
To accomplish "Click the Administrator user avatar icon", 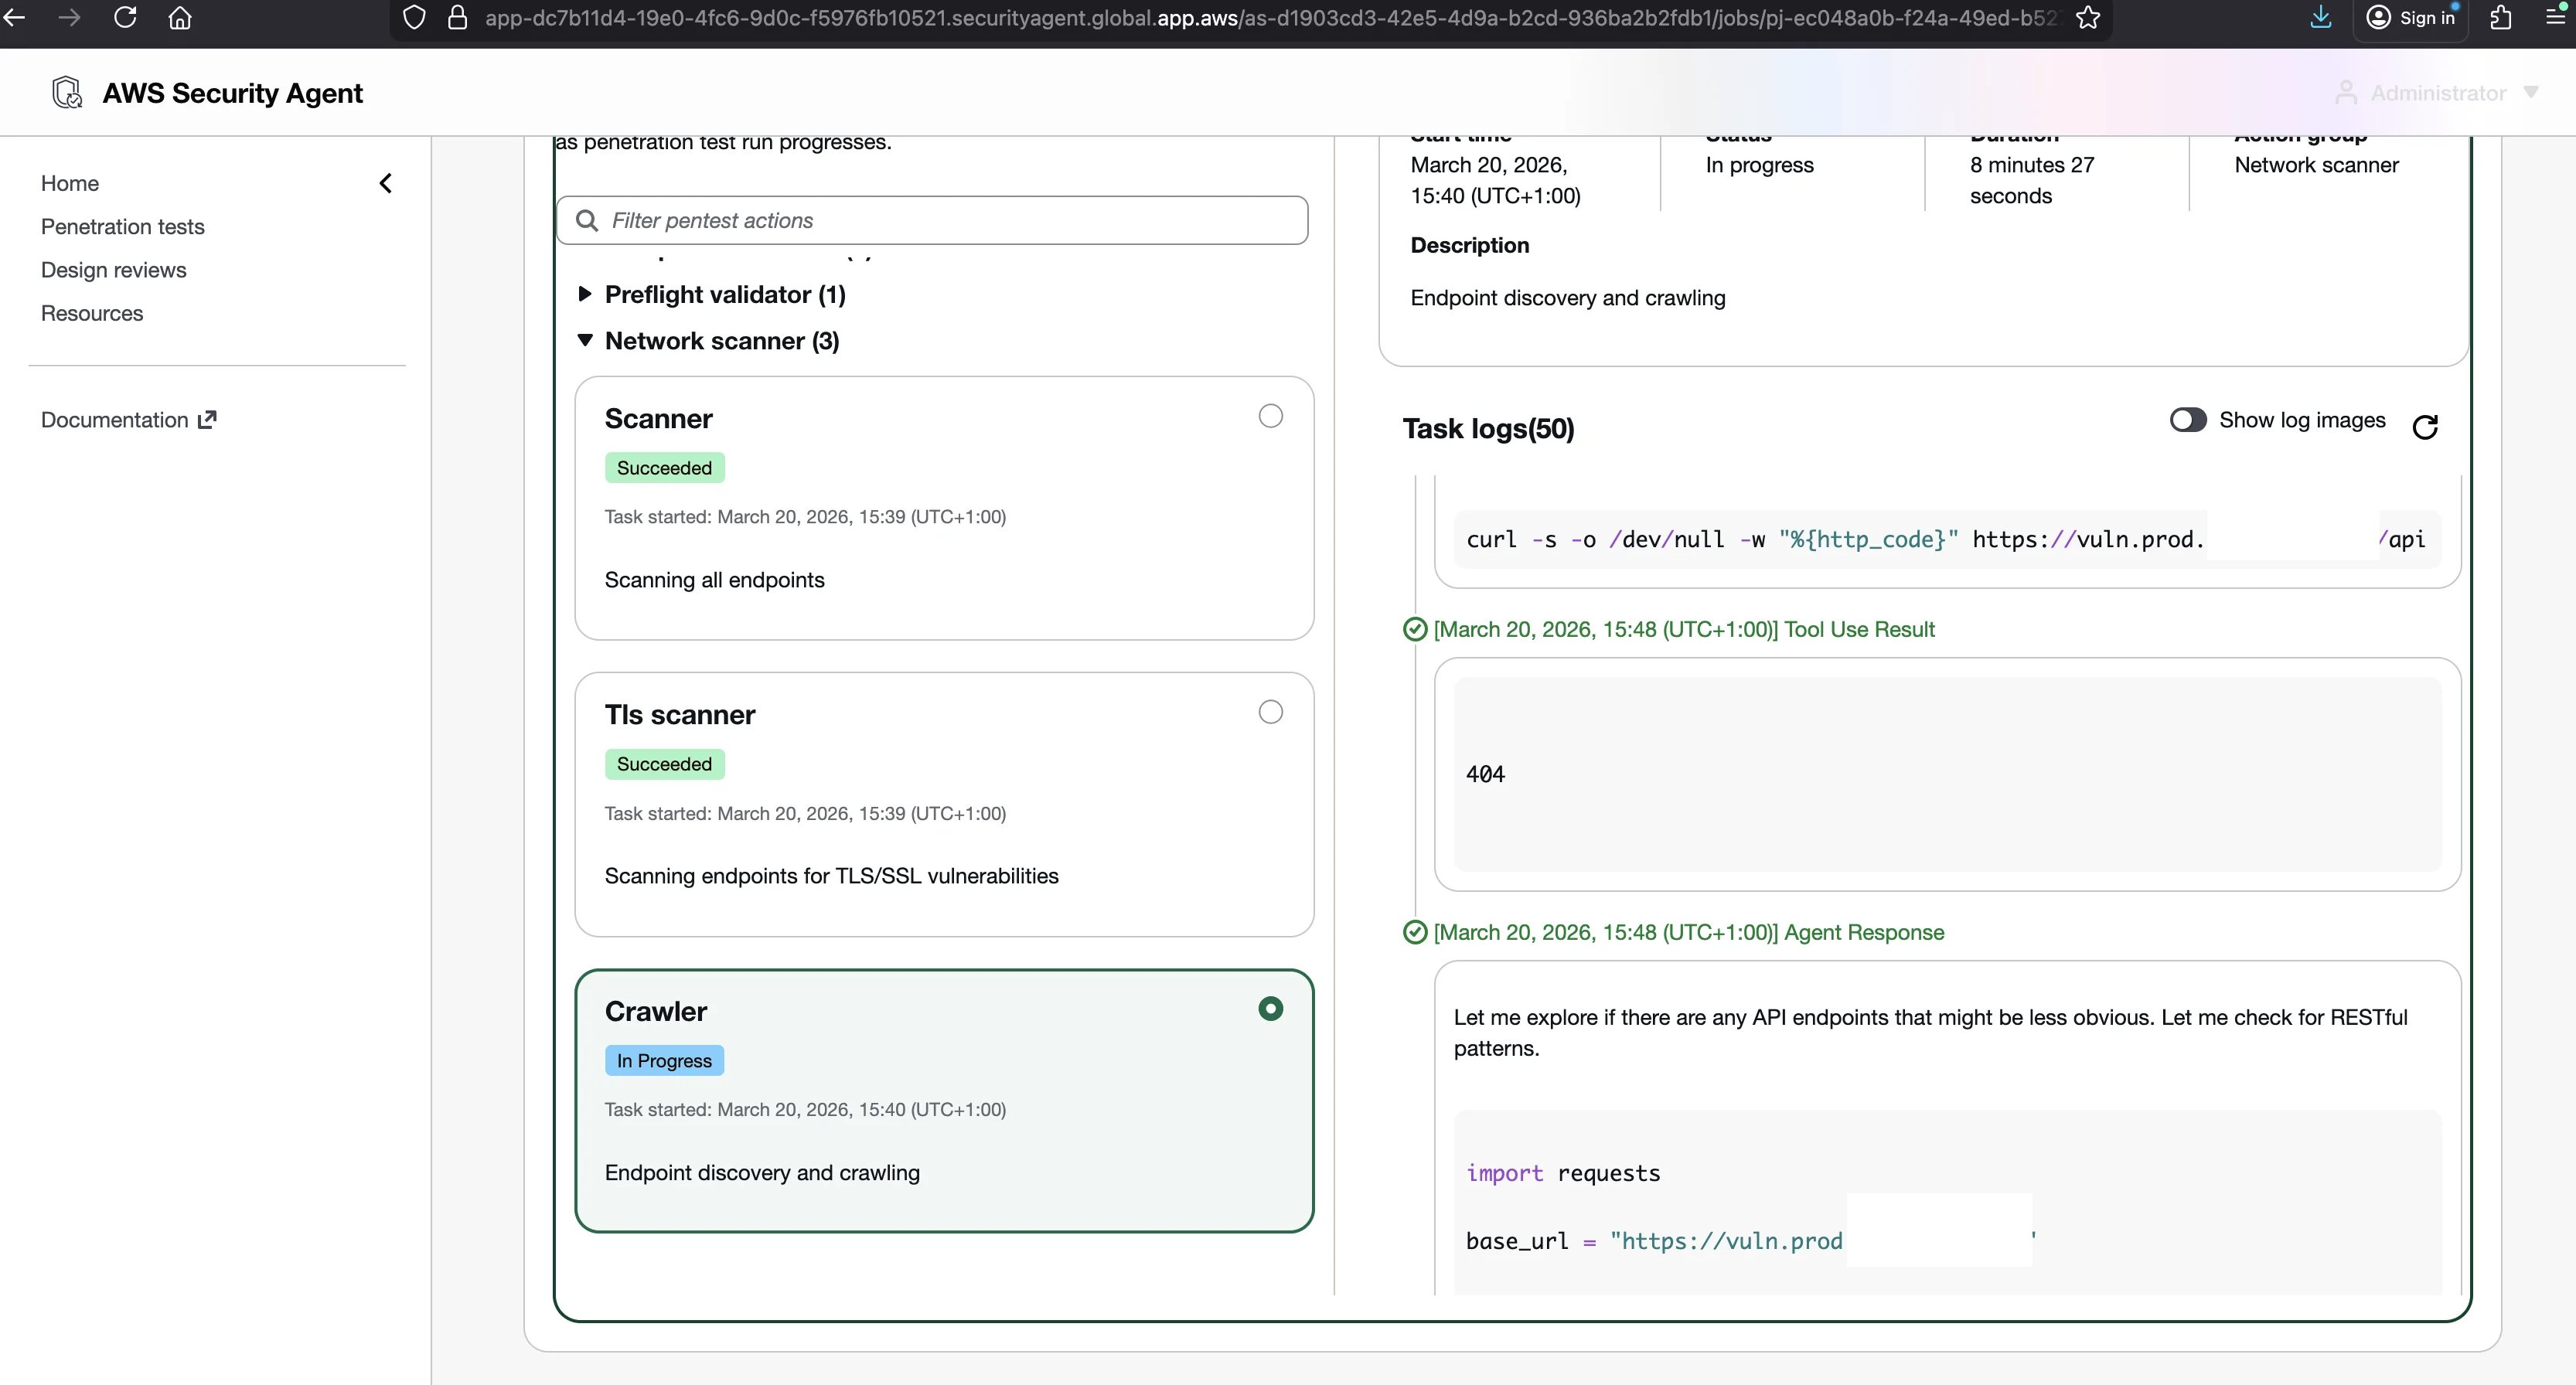I will pos(2346,92).
